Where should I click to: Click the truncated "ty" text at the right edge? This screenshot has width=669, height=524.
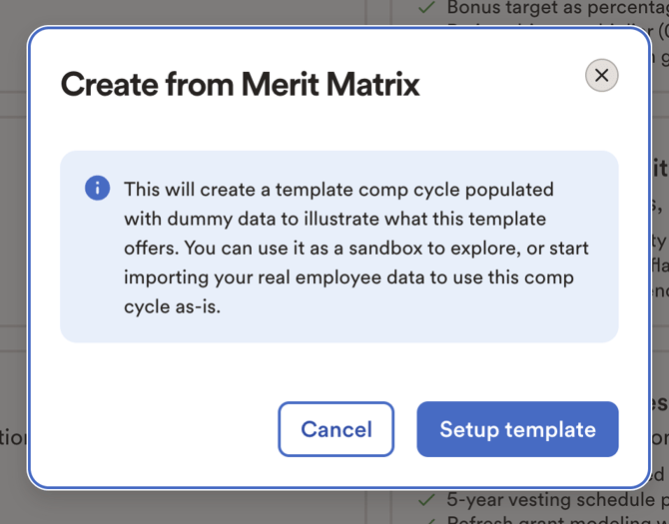tap(660, 242)
